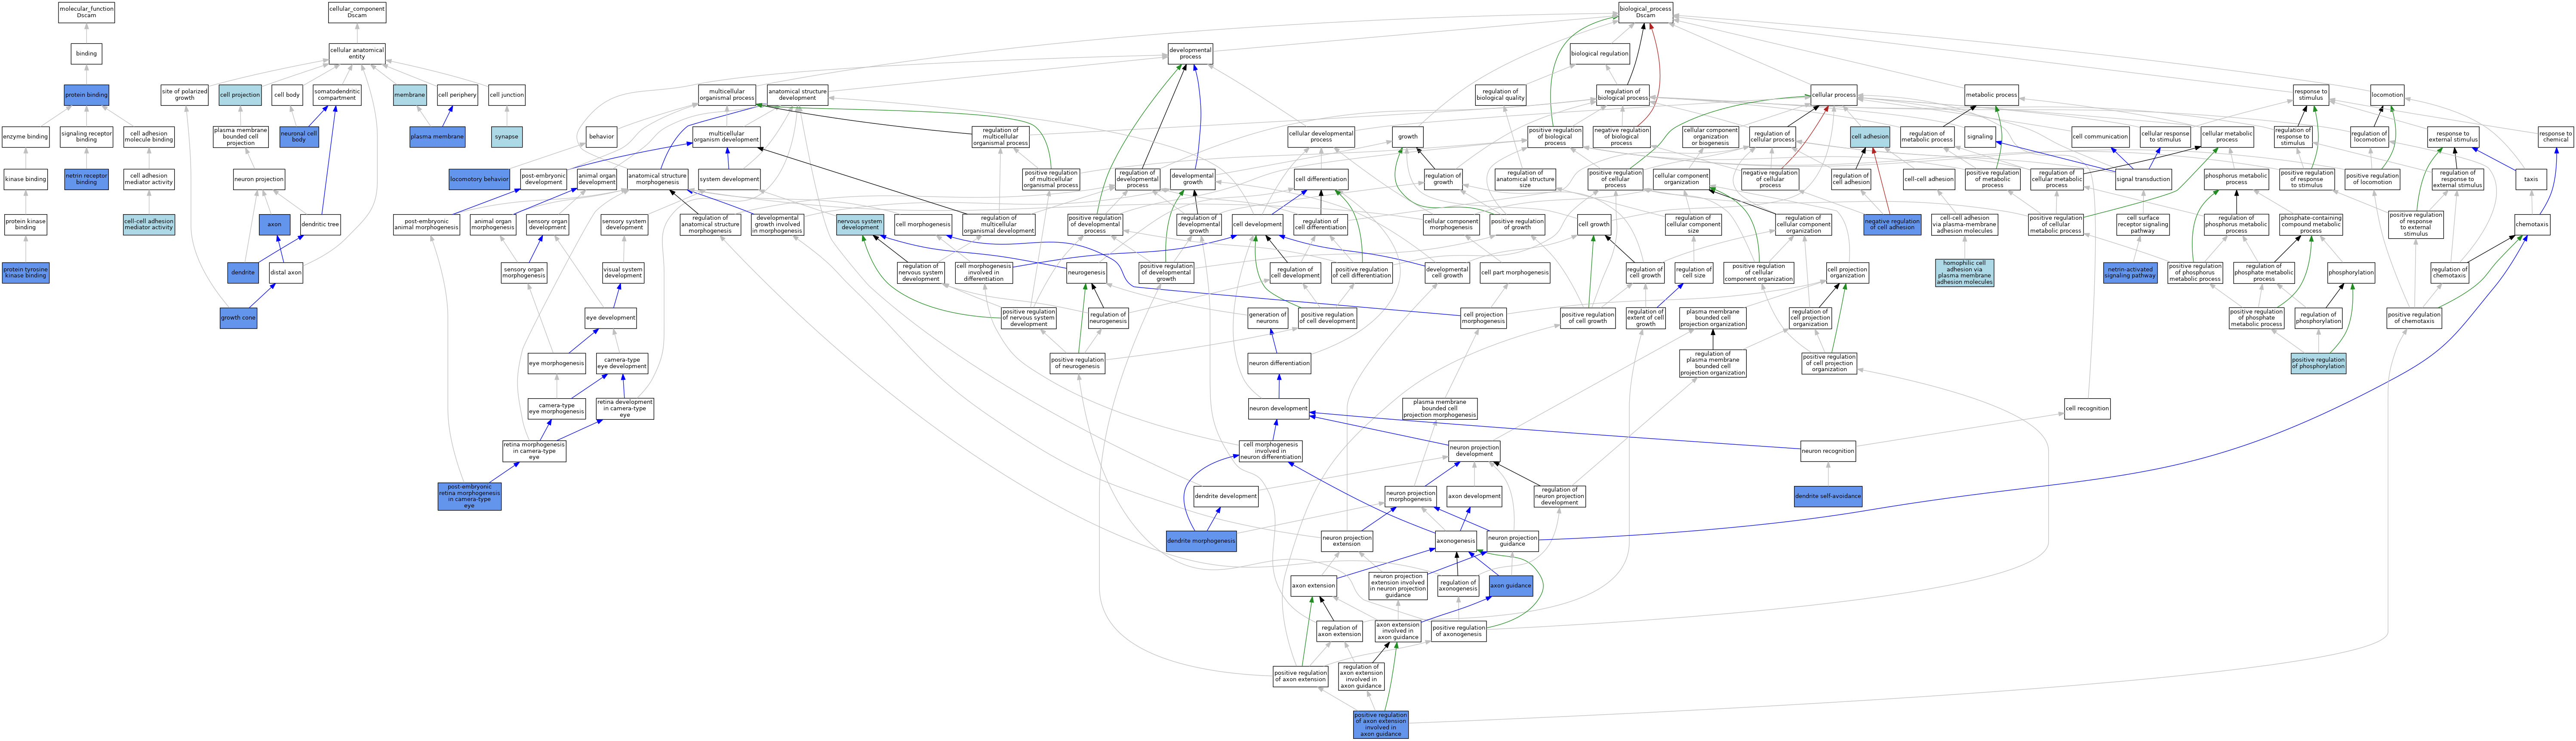Select the 'axonogenesis' node

click(1456, 541)
